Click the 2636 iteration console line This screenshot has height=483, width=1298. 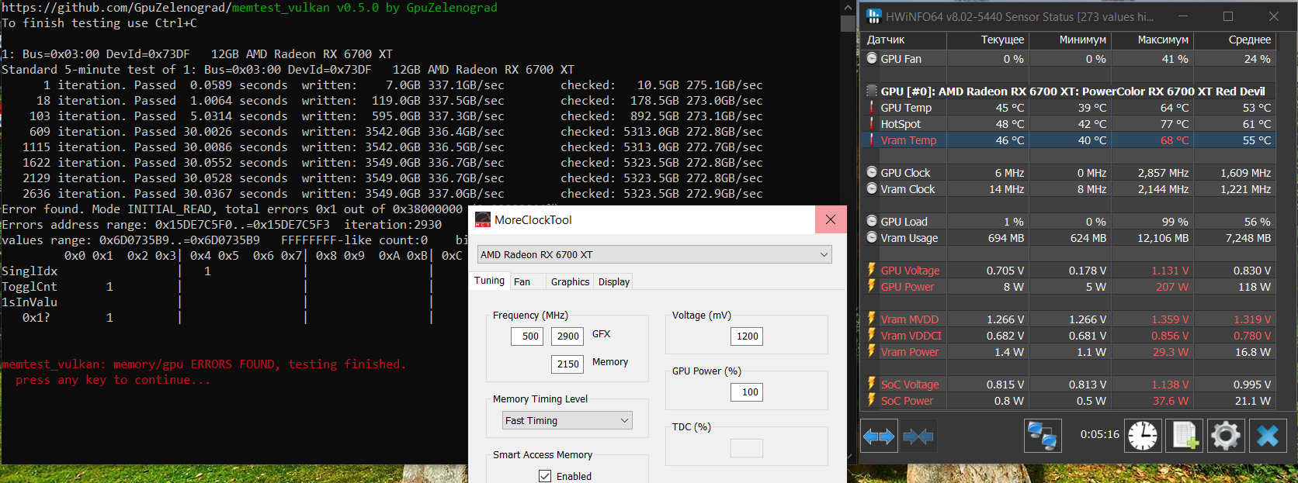tap(382, 194)
